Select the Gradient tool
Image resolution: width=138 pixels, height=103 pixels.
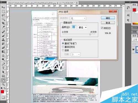3,52
